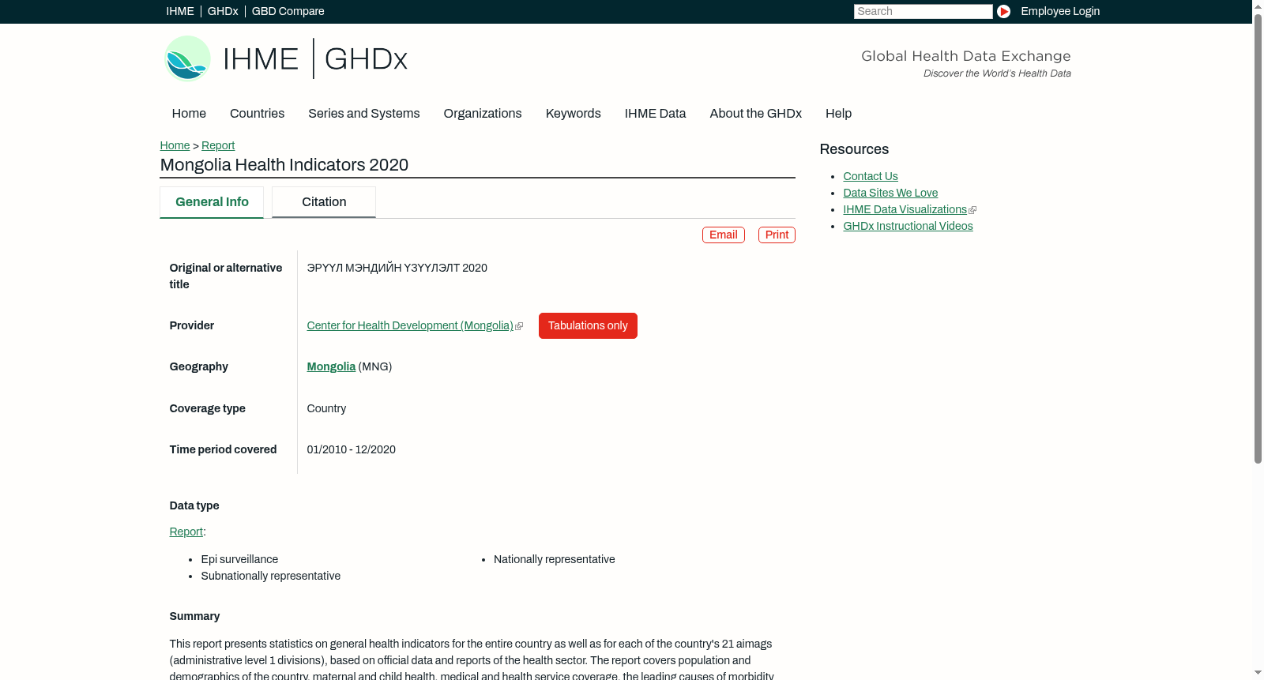Open Center for Health Development (Mongolia) link

[x=410, y=325]
